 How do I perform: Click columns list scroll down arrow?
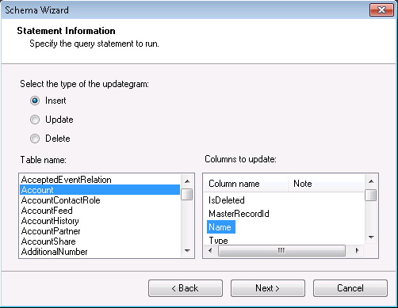click(371, 238)
